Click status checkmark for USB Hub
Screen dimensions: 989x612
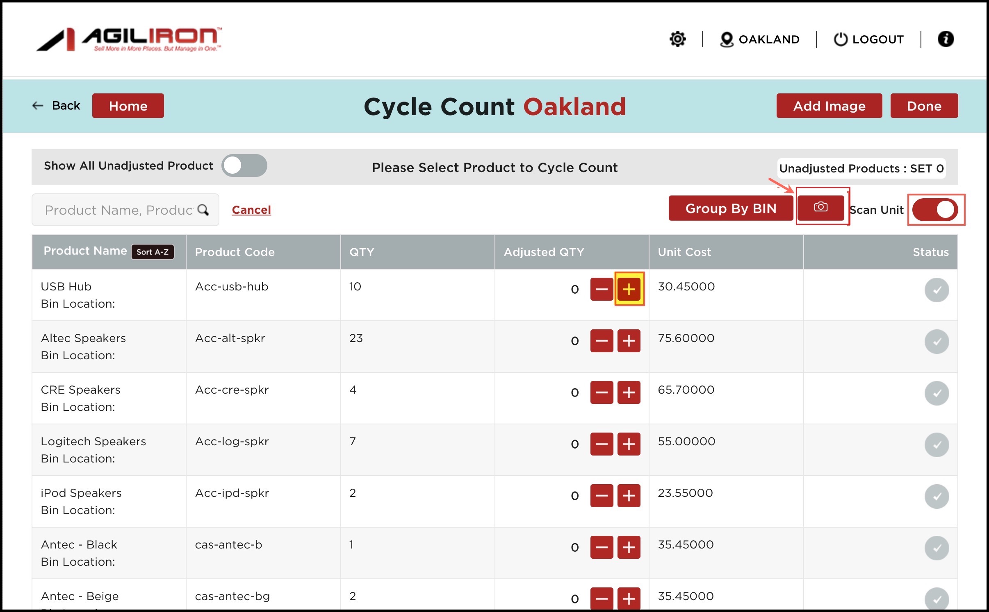(x=937, y=290)
